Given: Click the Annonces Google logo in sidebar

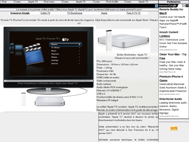Looking at the screenshot, I should 168,6.
